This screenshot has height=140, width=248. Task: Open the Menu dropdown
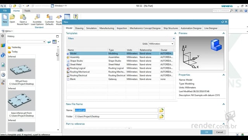(x=7, y=31)
